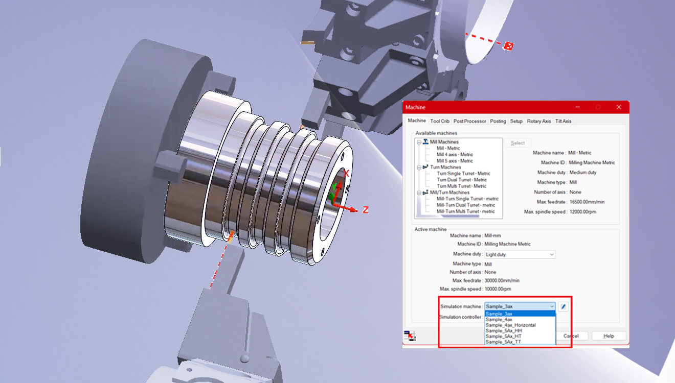Go to the Tilt Axis tab
The image size is (675, 383).
click(563, 121)
